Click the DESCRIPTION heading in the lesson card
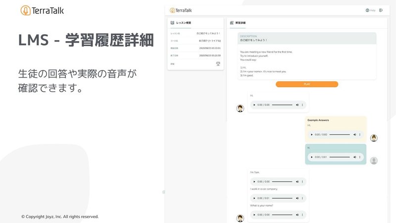Screen dimensions: 396x223 (x=248, y=36)
